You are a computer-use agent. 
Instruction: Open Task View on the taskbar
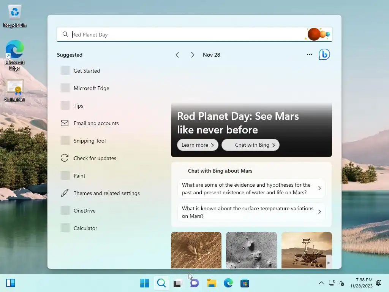pyautogui.click(x=178, y=283)
